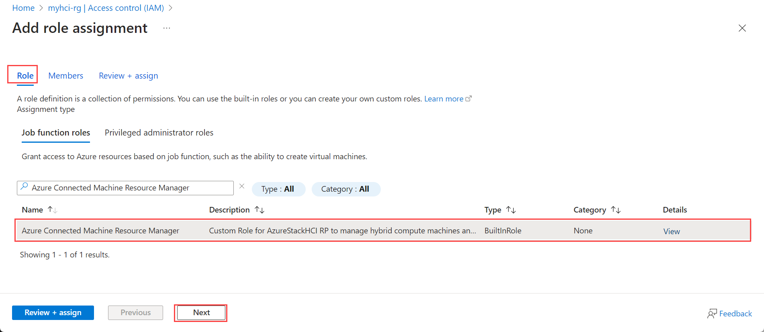Go to Home breadcrumb
Viewport: 764px width, 332px height.
(x=23, y=8)
